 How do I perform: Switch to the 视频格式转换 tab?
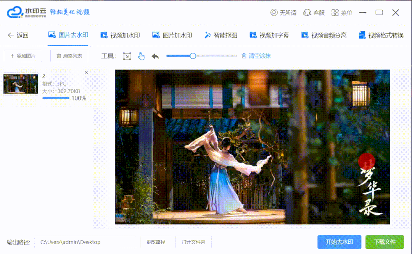(x=381, y=35)
